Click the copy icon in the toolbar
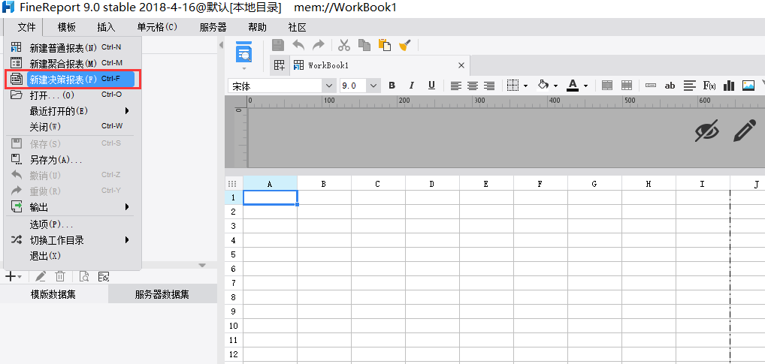The height and width of the screenshot is (364, 765). tap(364, 45)
